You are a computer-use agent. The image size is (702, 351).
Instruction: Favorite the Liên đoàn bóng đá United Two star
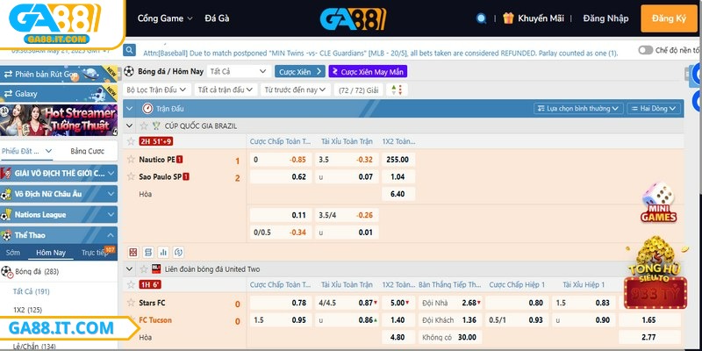144,269
